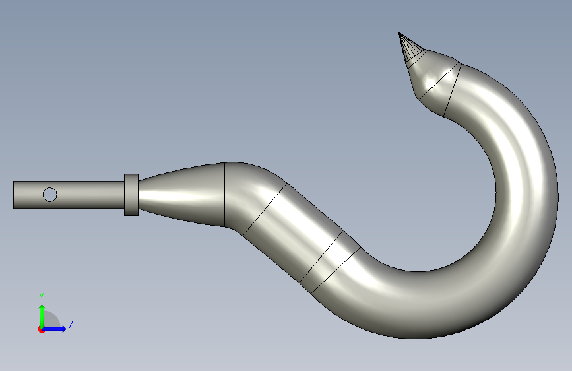Image resolution: width=572 pixels, height=371 pixels.
Task: Select the small circular hole in the shaft
Action: 50,195
